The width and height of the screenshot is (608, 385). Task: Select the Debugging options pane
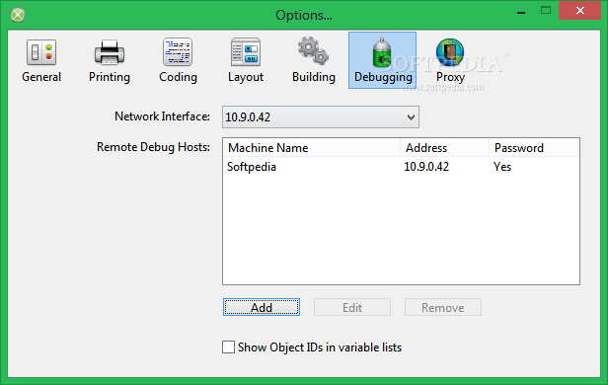[x=382, y=60]
